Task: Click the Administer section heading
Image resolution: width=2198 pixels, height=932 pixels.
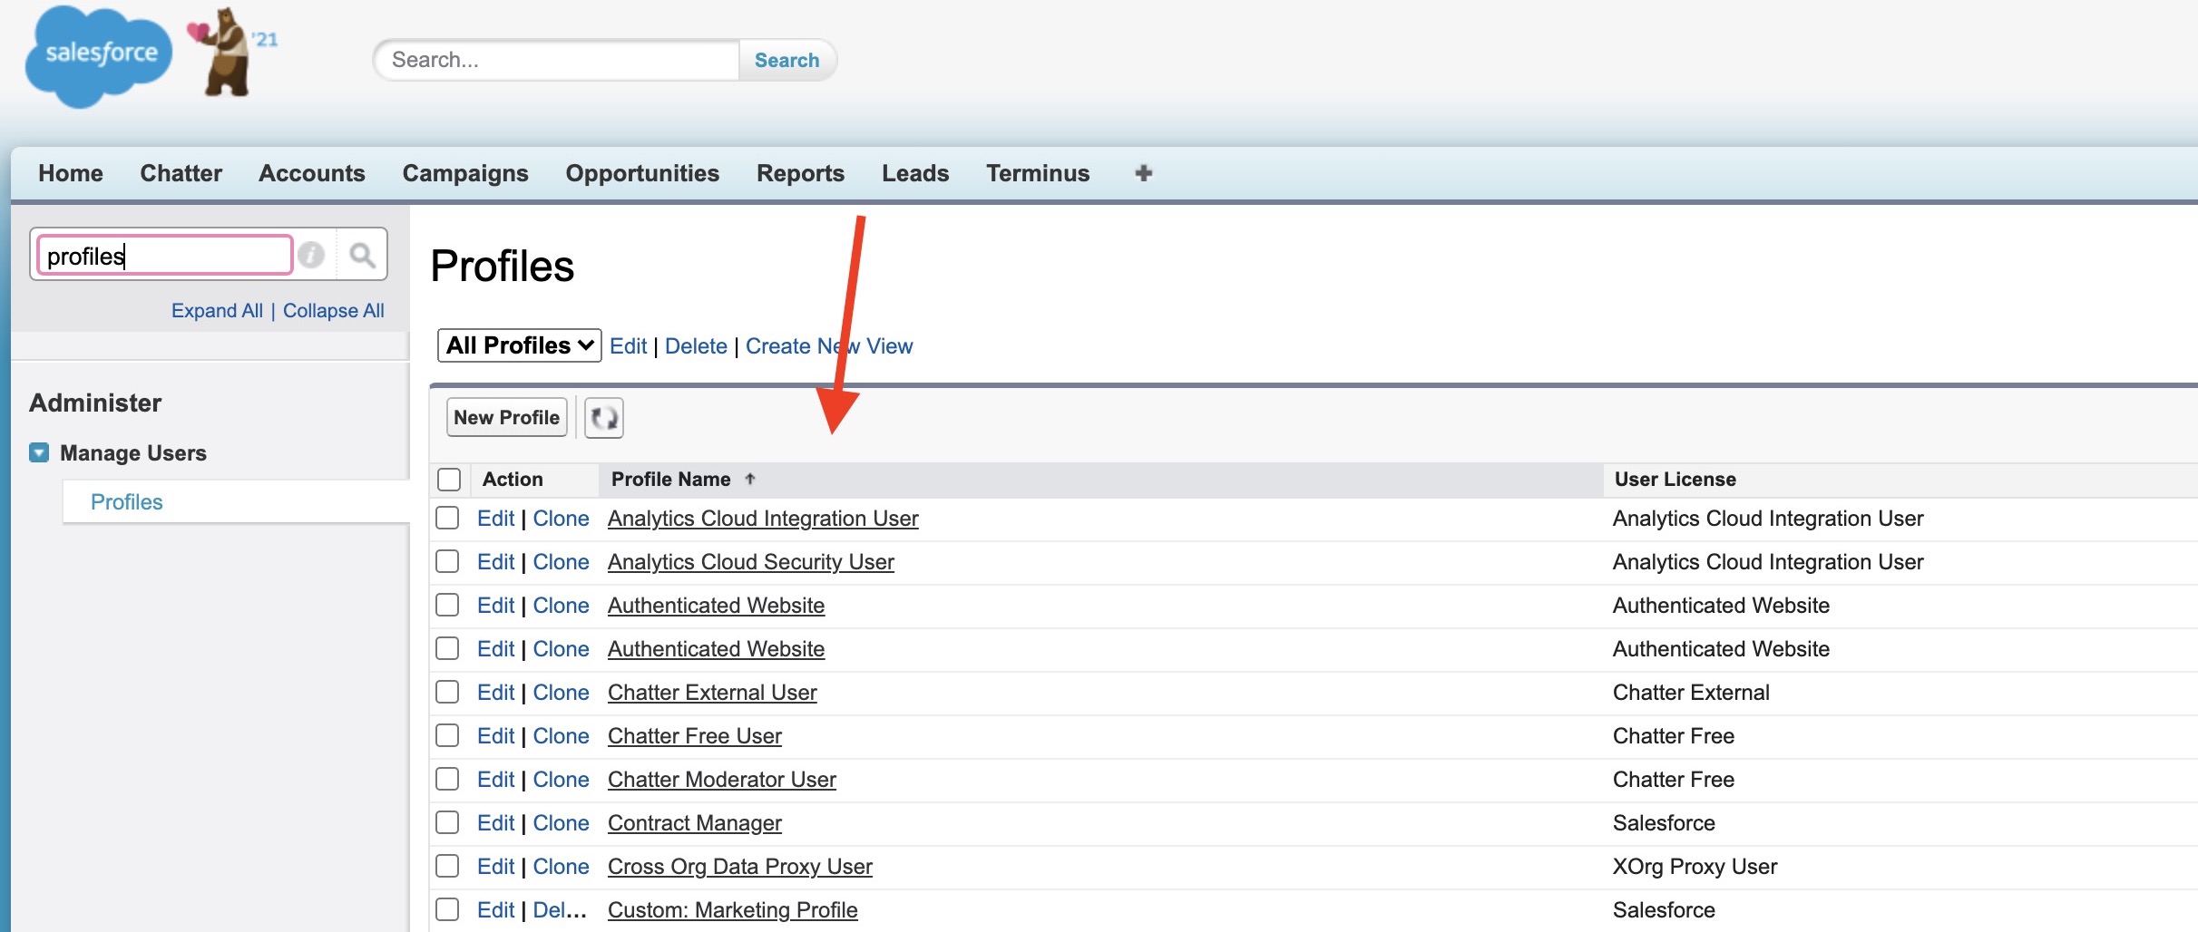Action: point(95,403)
